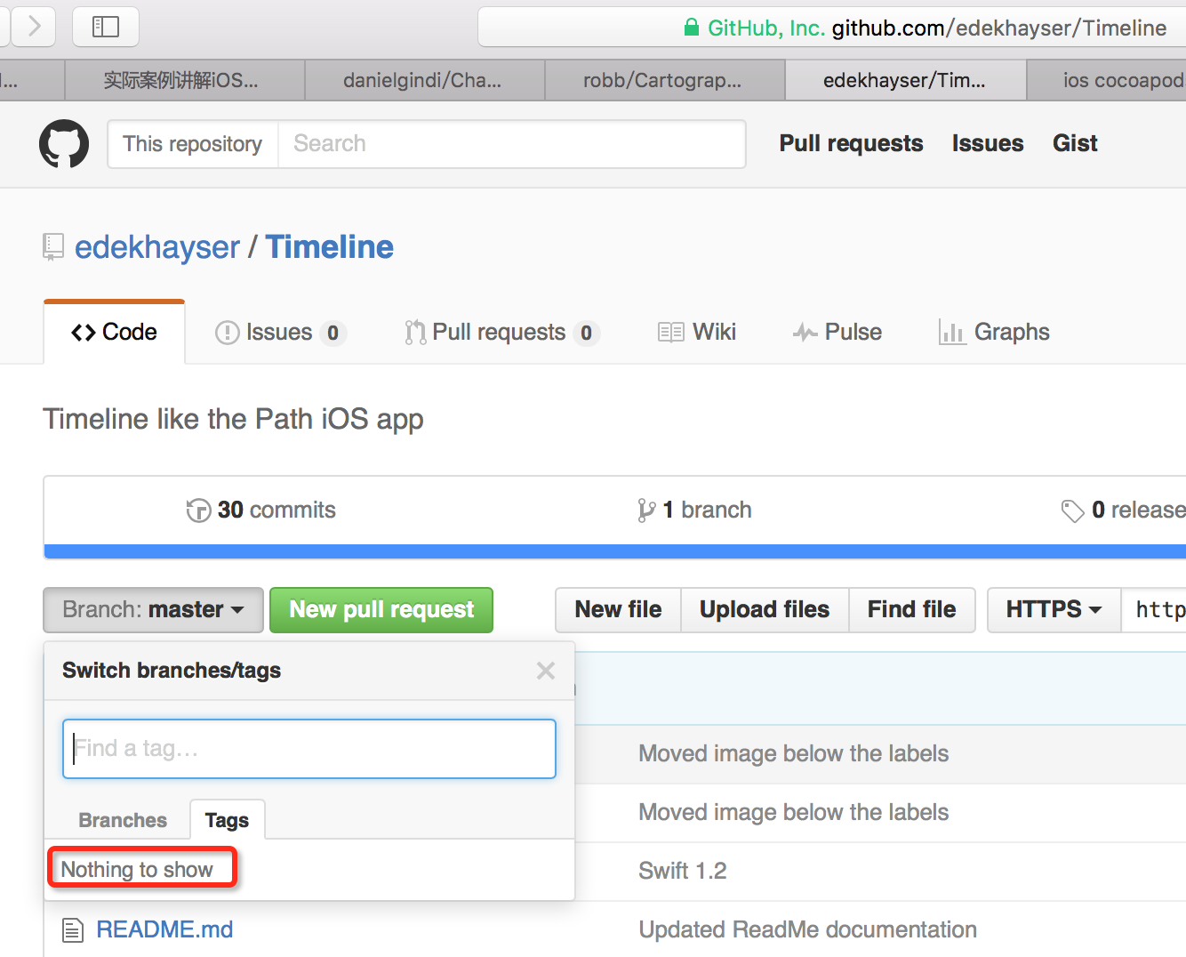Image resolution: width=1186 pixels, height=957 pixels.
Task: Click the GitHub search box
Action: click(511, 144)
